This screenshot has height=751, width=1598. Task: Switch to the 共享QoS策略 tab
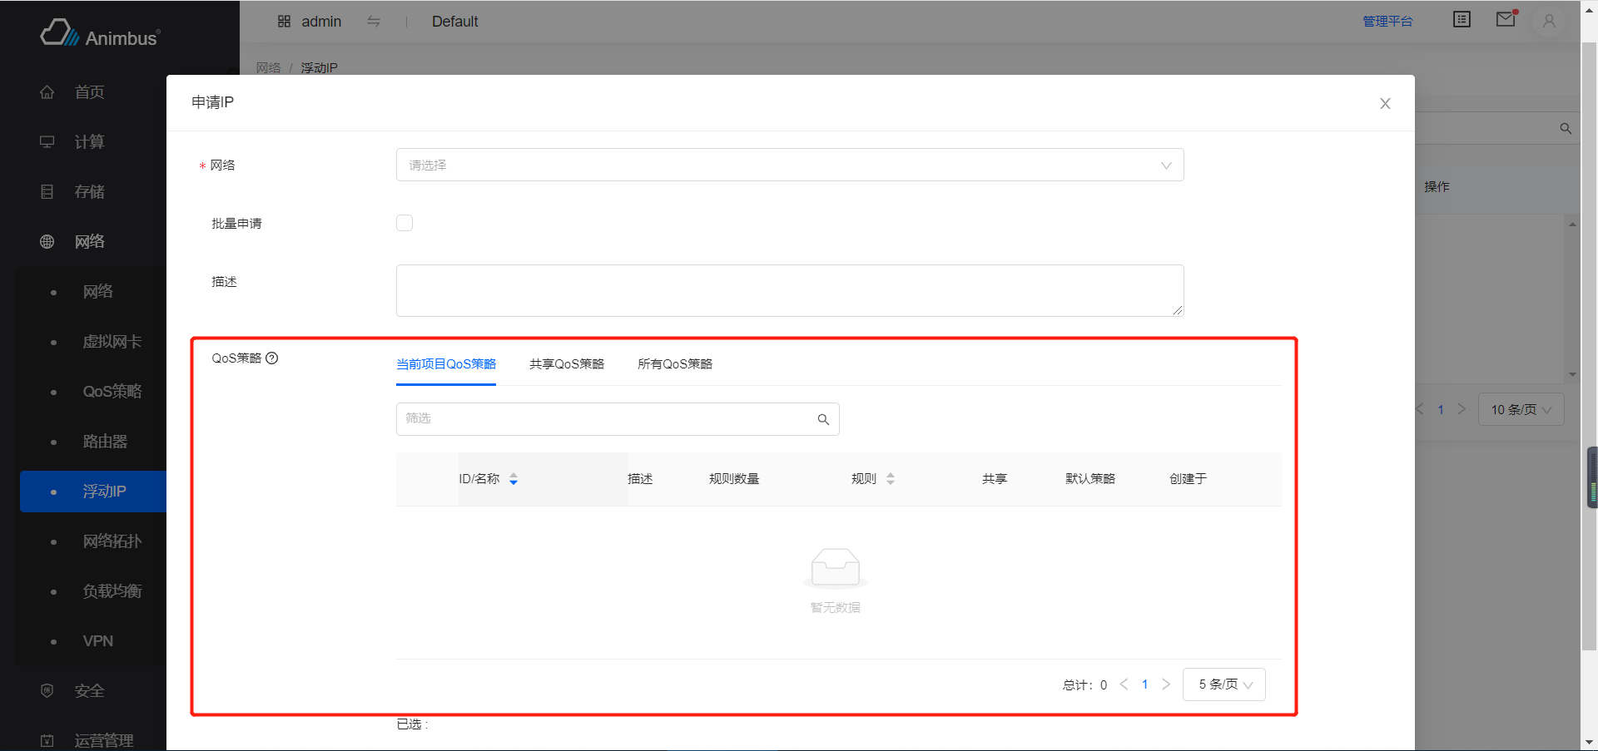point(566,363)
